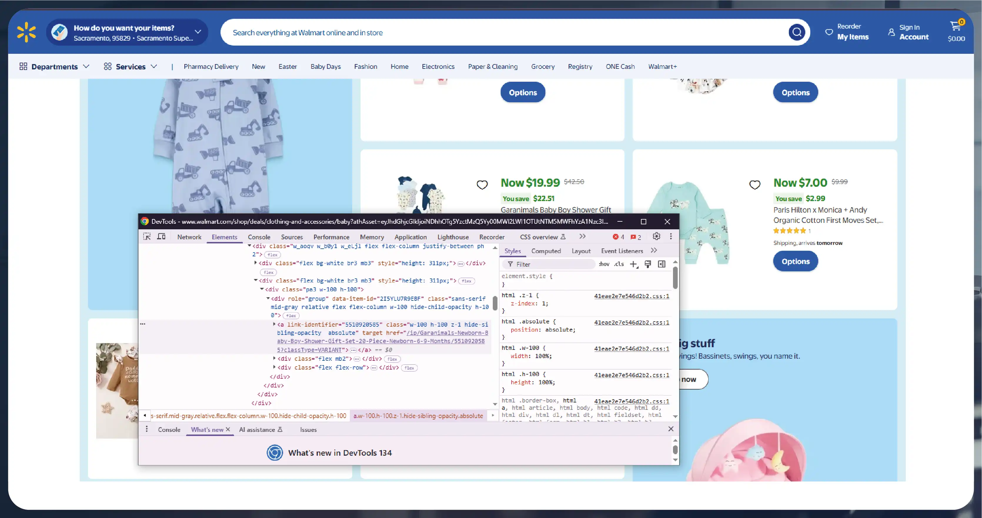Open DevTools settings gear

tap(656, 236)
